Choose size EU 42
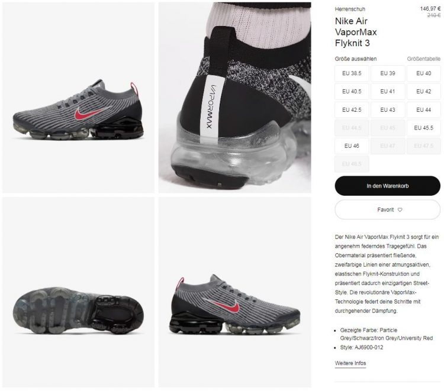Screen dimensions: 444x391 (x=424, y=91)
